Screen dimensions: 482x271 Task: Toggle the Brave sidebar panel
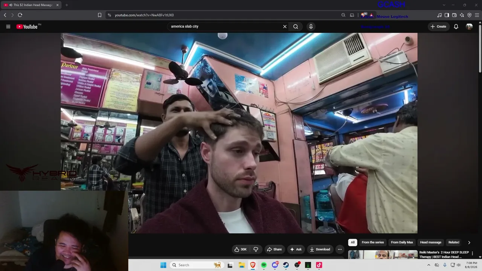tap(447, 15)
